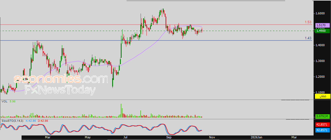Image resolution: width=331 pixels, height=140 pixels.
Task: Click the K:42.86 stochastic value
Action: pos(31,121)
